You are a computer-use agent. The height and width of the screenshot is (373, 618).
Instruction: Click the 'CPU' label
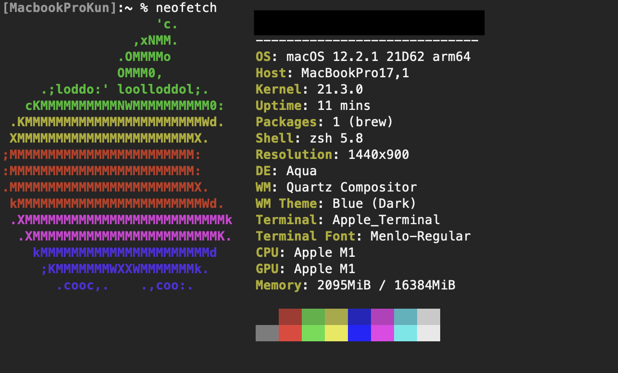pyautogui.click(x=267, y=253)
